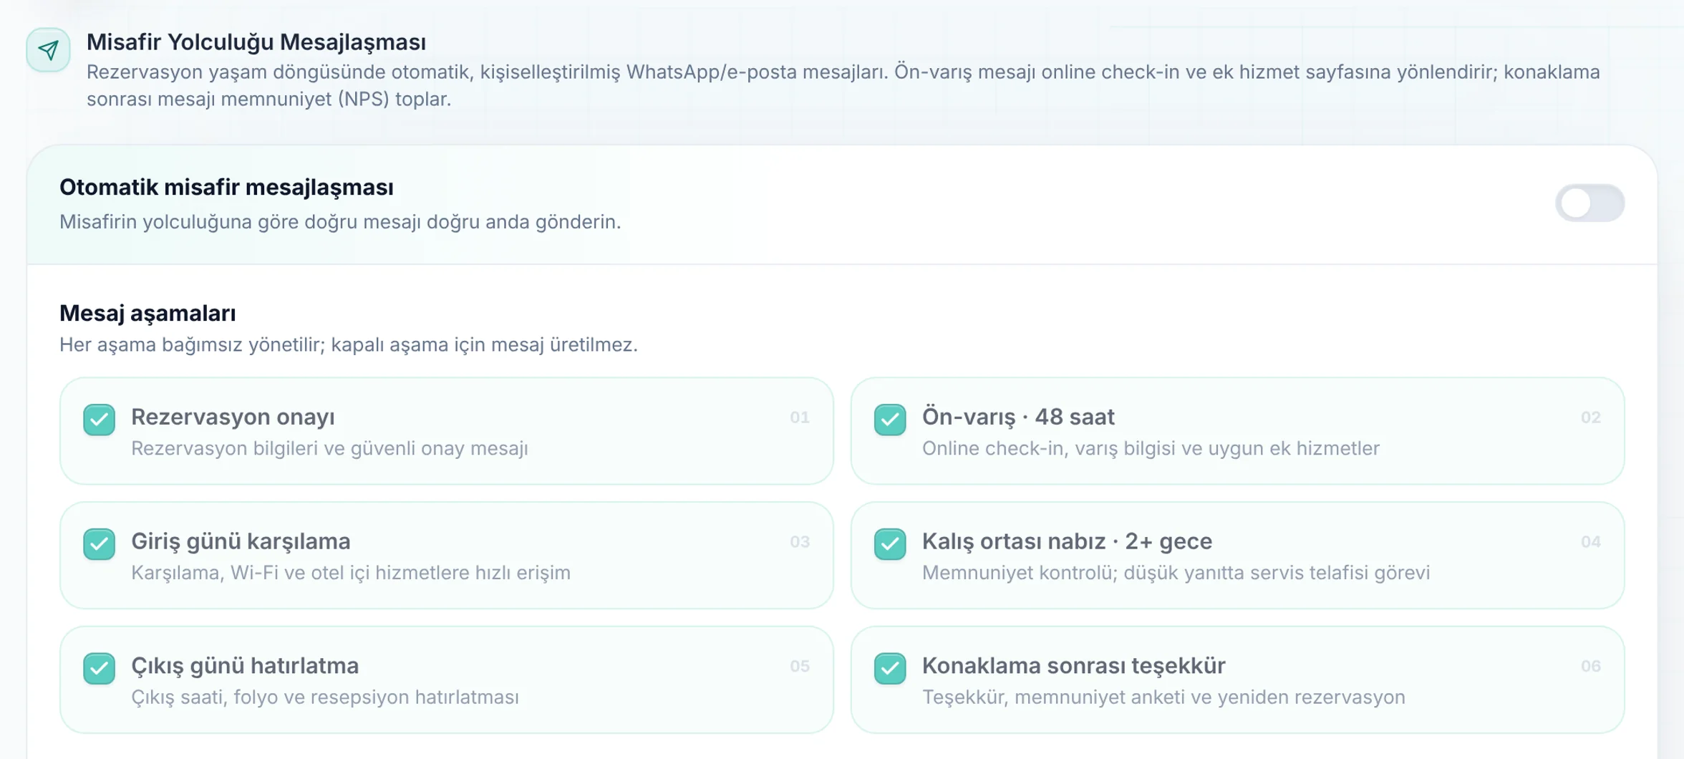Click the stage number 05
The height and width of the screenshot is (759, 1684).
pyautogui.click(x=800, y=667)
